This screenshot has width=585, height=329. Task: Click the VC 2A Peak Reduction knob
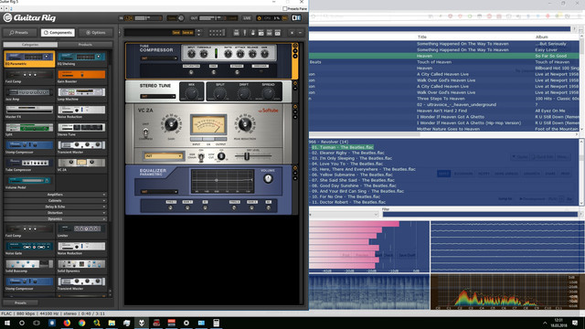click(245, 124)
